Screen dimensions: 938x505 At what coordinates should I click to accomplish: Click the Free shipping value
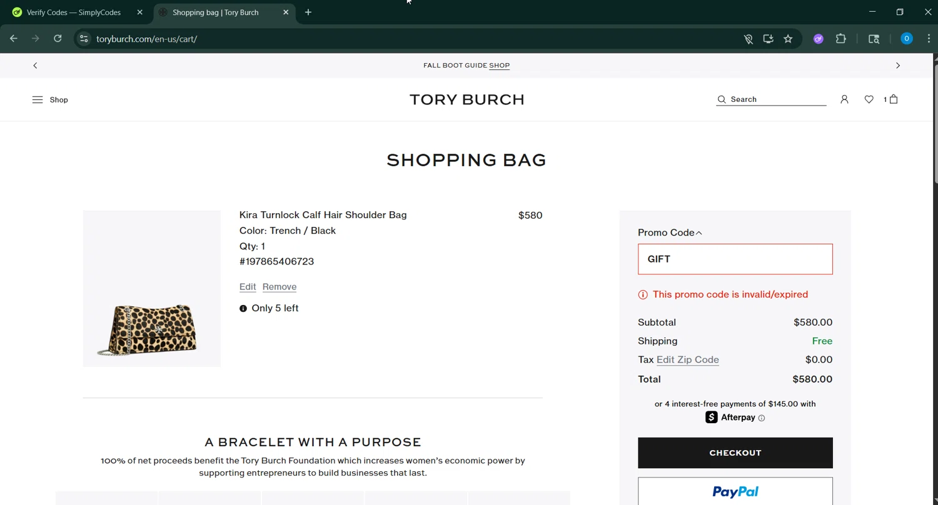[x=822, y=341]
